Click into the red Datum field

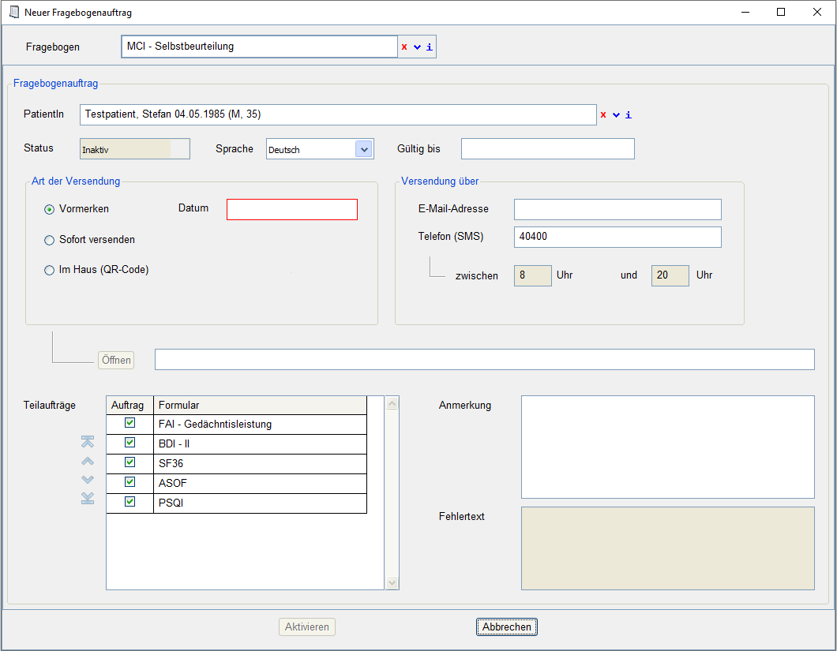291,209
